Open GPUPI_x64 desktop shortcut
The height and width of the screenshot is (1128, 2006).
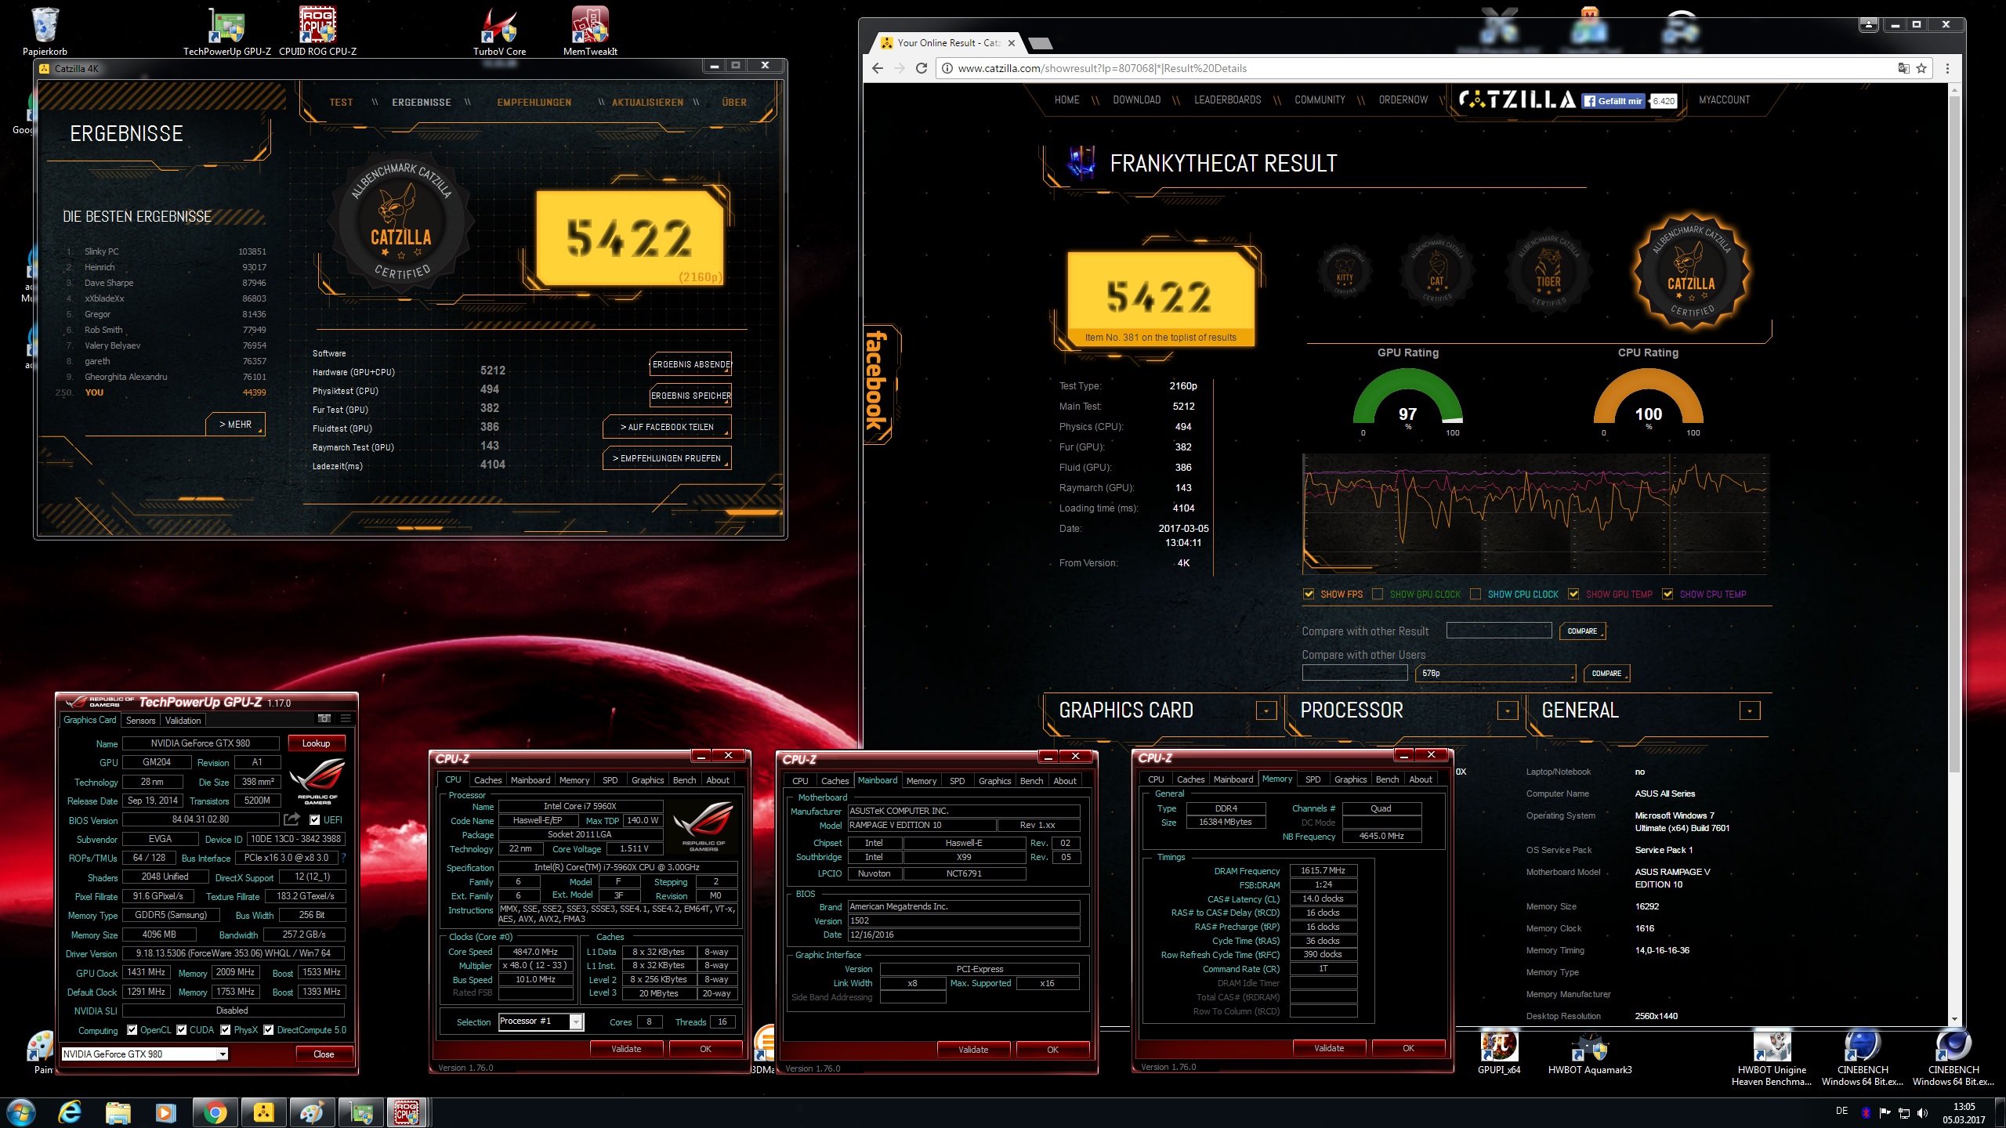click(x=1498, y=1052)
